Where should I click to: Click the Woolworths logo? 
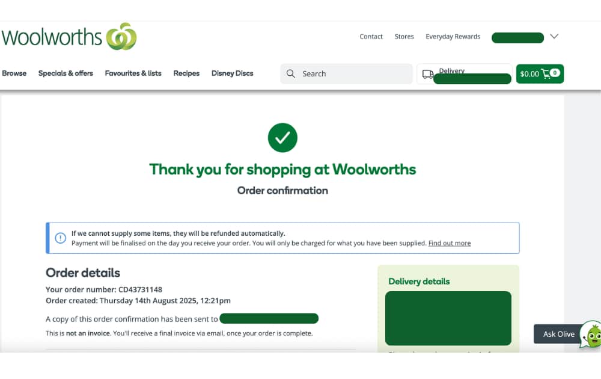pyautogui.click(x=69, y=36)
